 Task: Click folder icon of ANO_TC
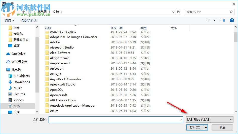pos(47,74)
